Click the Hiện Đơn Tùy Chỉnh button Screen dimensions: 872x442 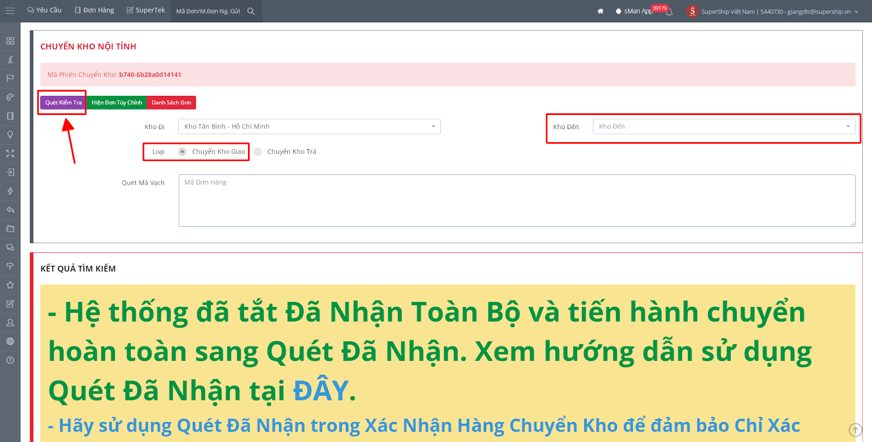point(117,102)
